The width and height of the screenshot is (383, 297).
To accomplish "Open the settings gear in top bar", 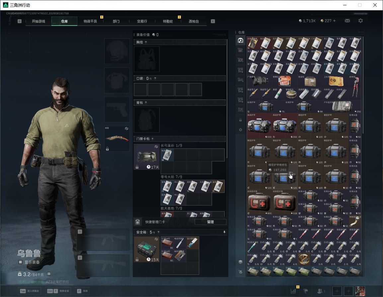I will tap(360, 21).
